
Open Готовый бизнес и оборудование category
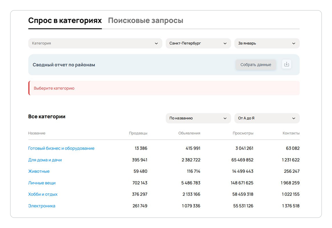pyautogui.click(x=61, y=148)
